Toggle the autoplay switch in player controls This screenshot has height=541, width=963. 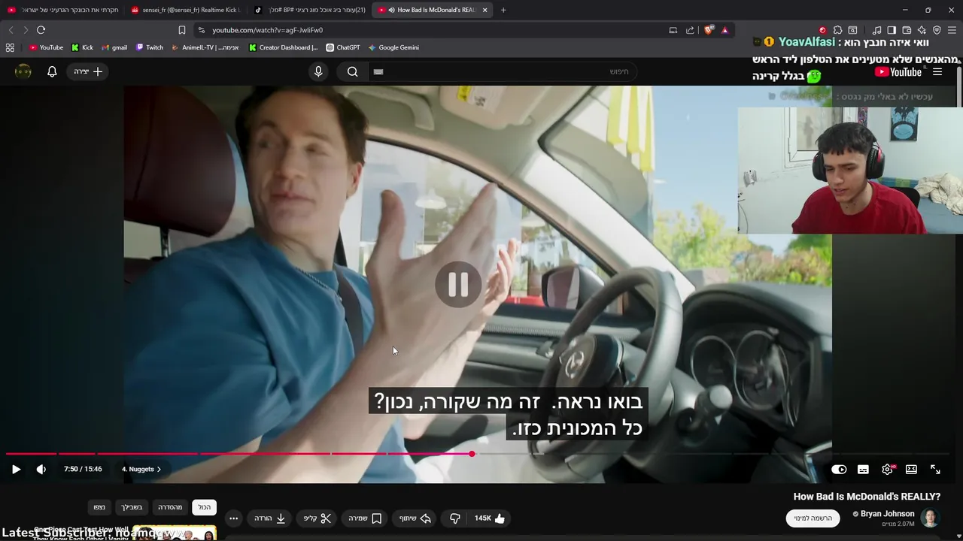point(839,469)
